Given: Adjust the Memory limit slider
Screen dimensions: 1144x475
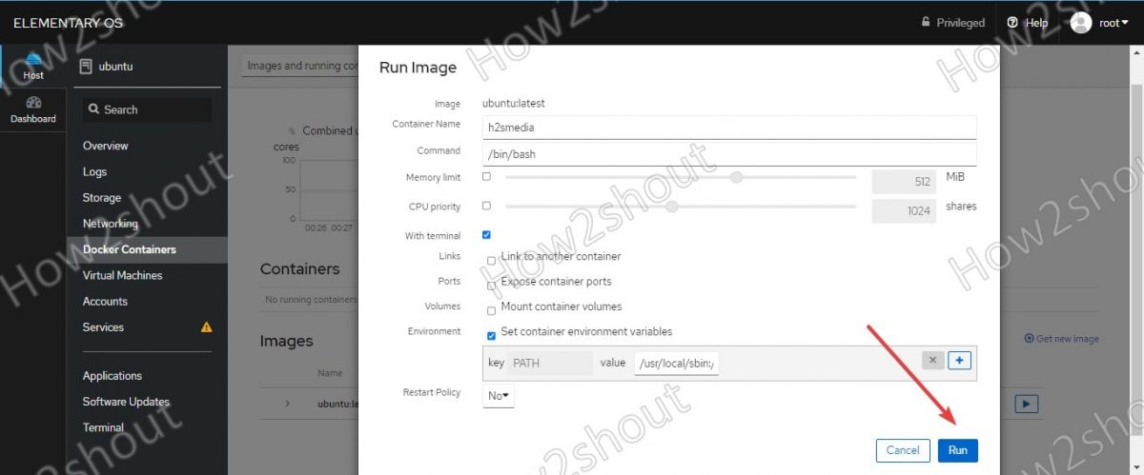Looking at the screenshot, I should tap(735, 177).
